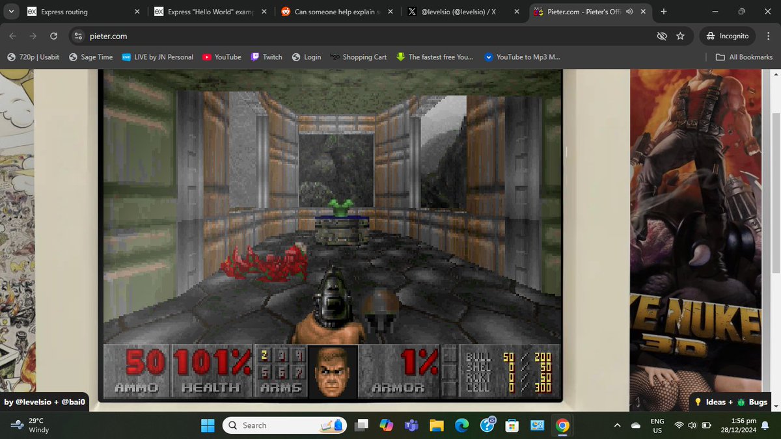Open the 720p | Usabit bookmark
The height and width of the screenshot is (439, 781).
pos(33,57)
